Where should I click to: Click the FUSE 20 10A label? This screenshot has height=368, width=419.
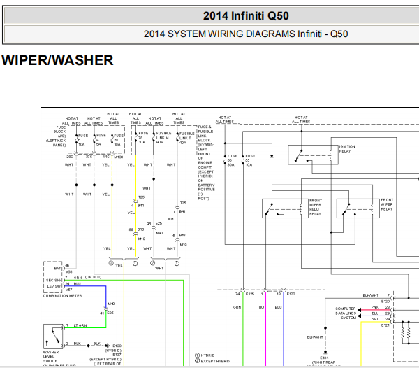119,140
